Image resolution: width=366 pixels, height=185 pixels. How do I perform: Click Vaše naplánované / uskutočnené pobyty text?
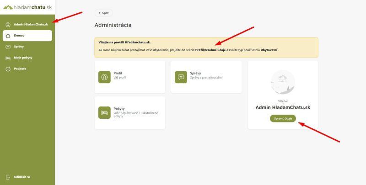[x=136, y=114]
